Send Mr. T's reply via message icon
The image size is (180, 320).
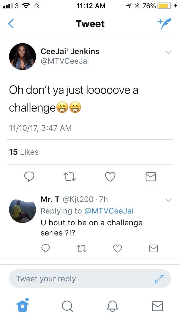[154, 248]
